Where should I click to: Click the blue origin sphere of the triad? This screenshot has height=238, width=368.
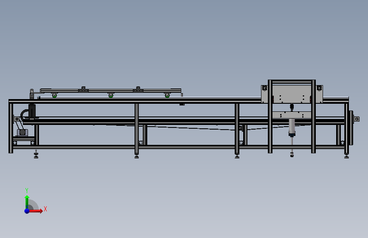pos(27,211)
